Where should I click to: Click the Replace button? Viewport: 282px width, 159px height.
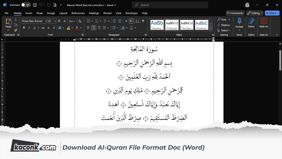tap(224, 25)
